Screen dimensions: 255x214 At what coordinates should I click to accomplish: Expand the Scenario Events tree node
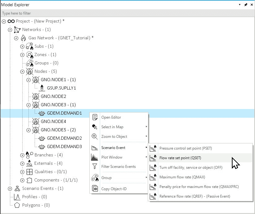point(10,189)
